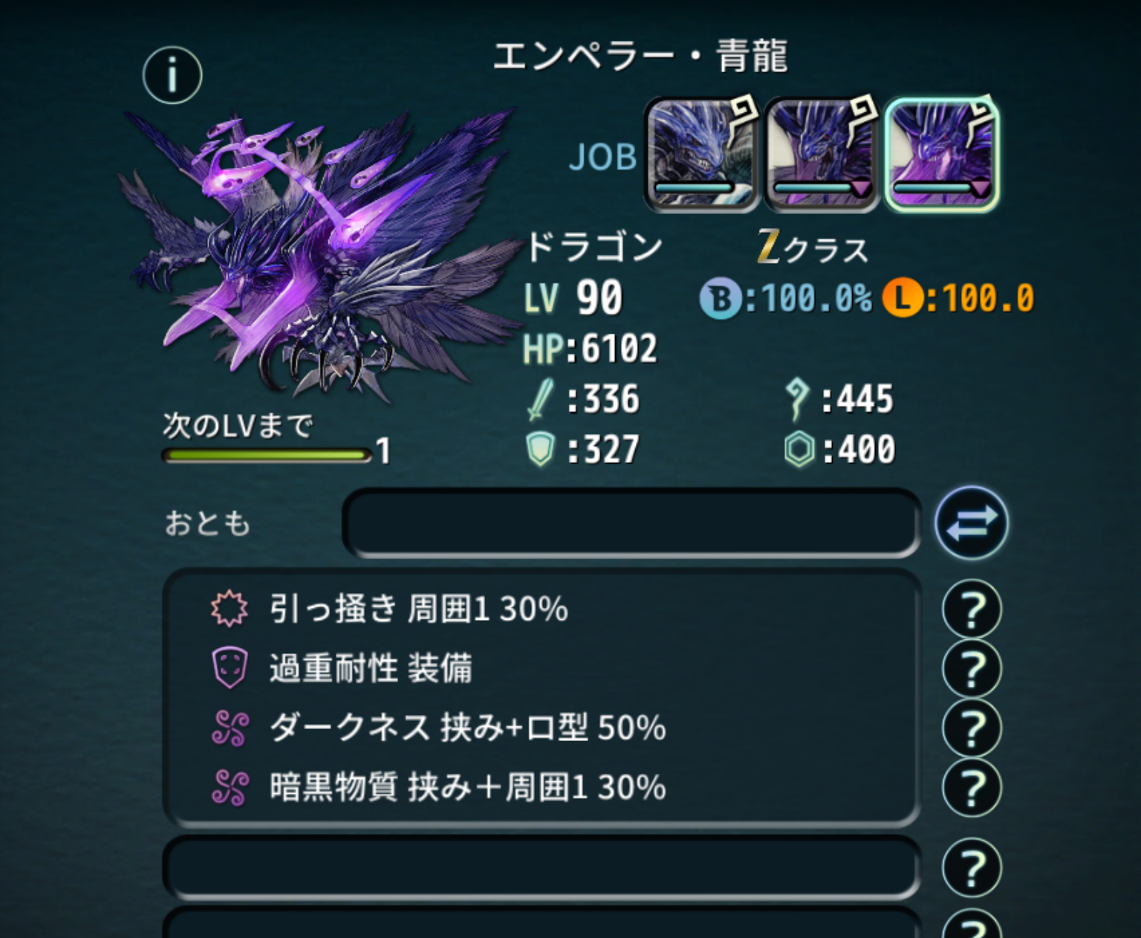Open help icon for the first empty slot
Screen dimensions: 1141x938
(972, 868)
